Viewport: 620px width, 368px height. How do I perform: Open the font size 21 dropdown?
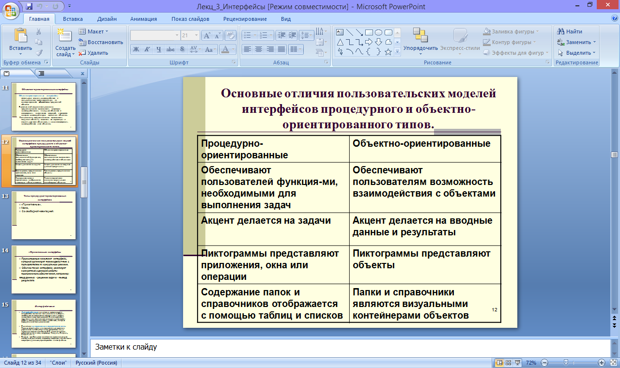(x=195, y=35)
